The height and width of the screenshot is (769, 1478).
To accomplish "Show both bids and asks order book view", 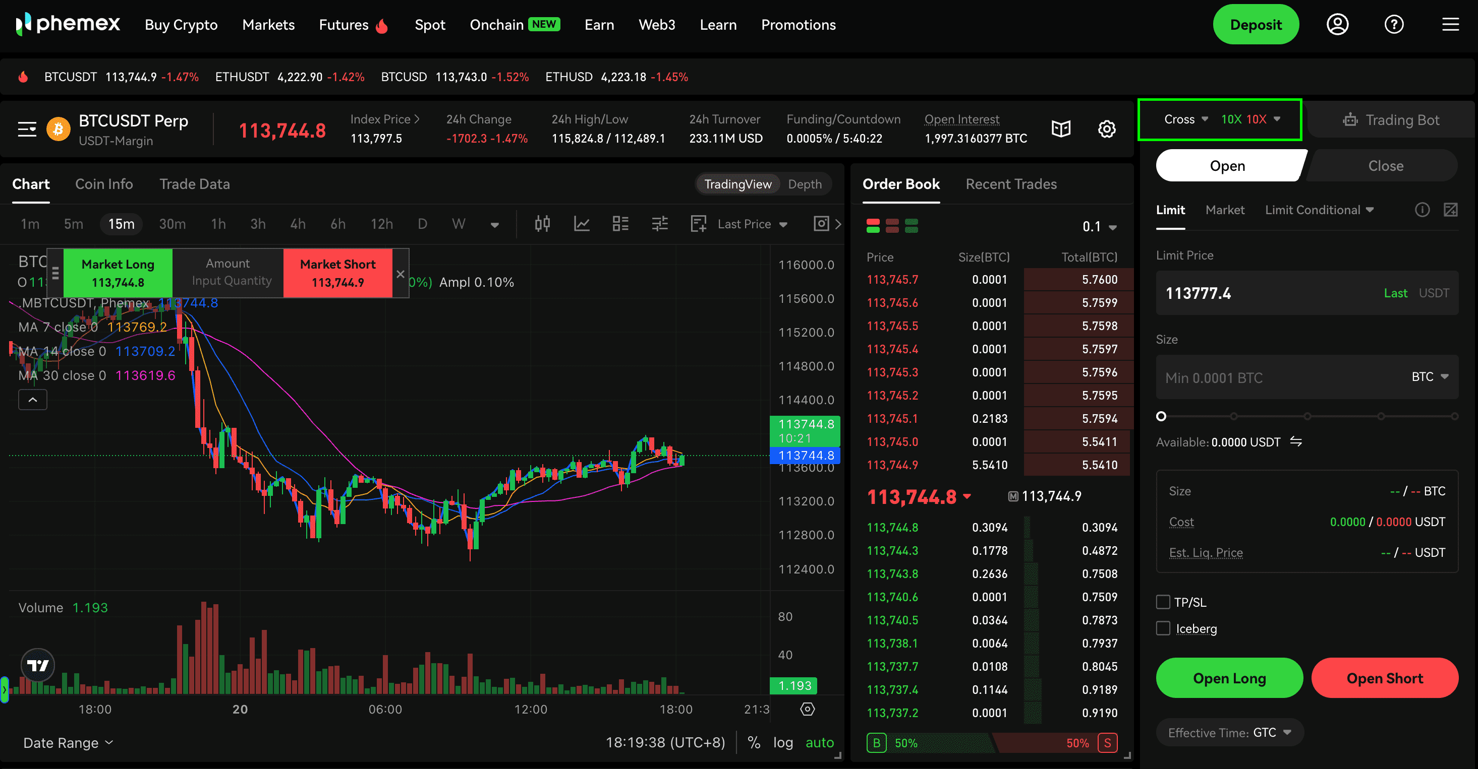I will [x=873, y=226].
